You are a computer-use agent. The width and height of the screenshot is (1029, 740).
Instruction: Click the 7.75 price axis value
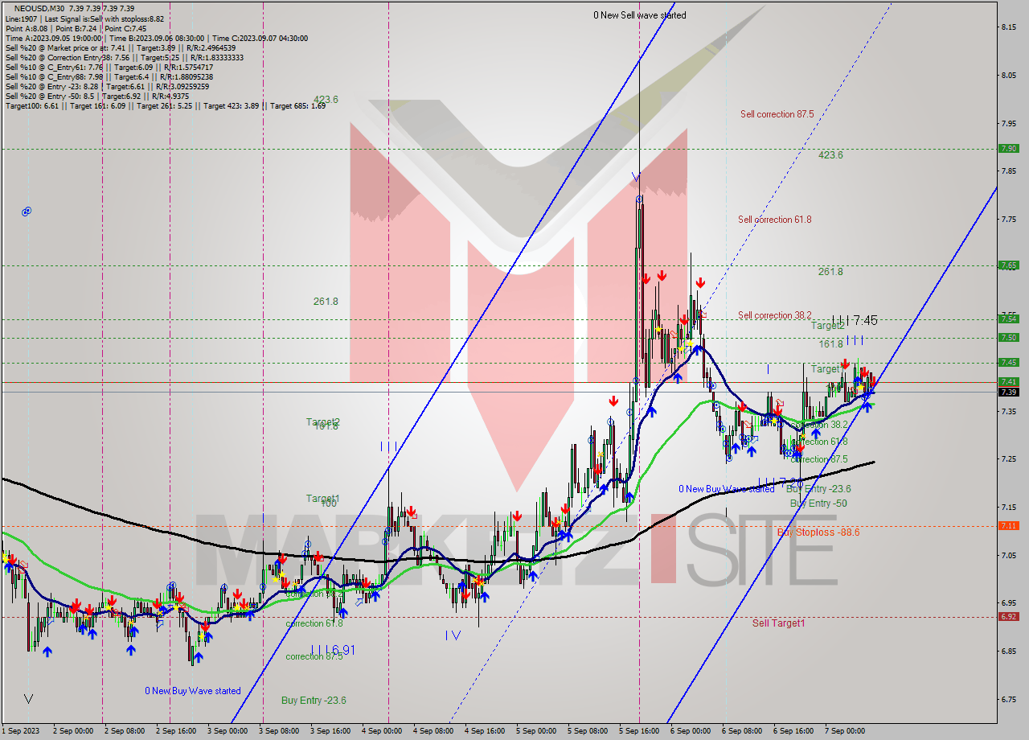click(1009, 219)
